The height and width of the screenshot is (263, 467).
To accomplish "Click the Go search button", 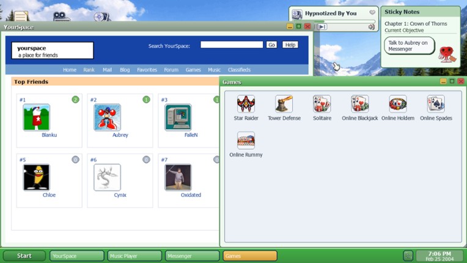I will point(271,45).
